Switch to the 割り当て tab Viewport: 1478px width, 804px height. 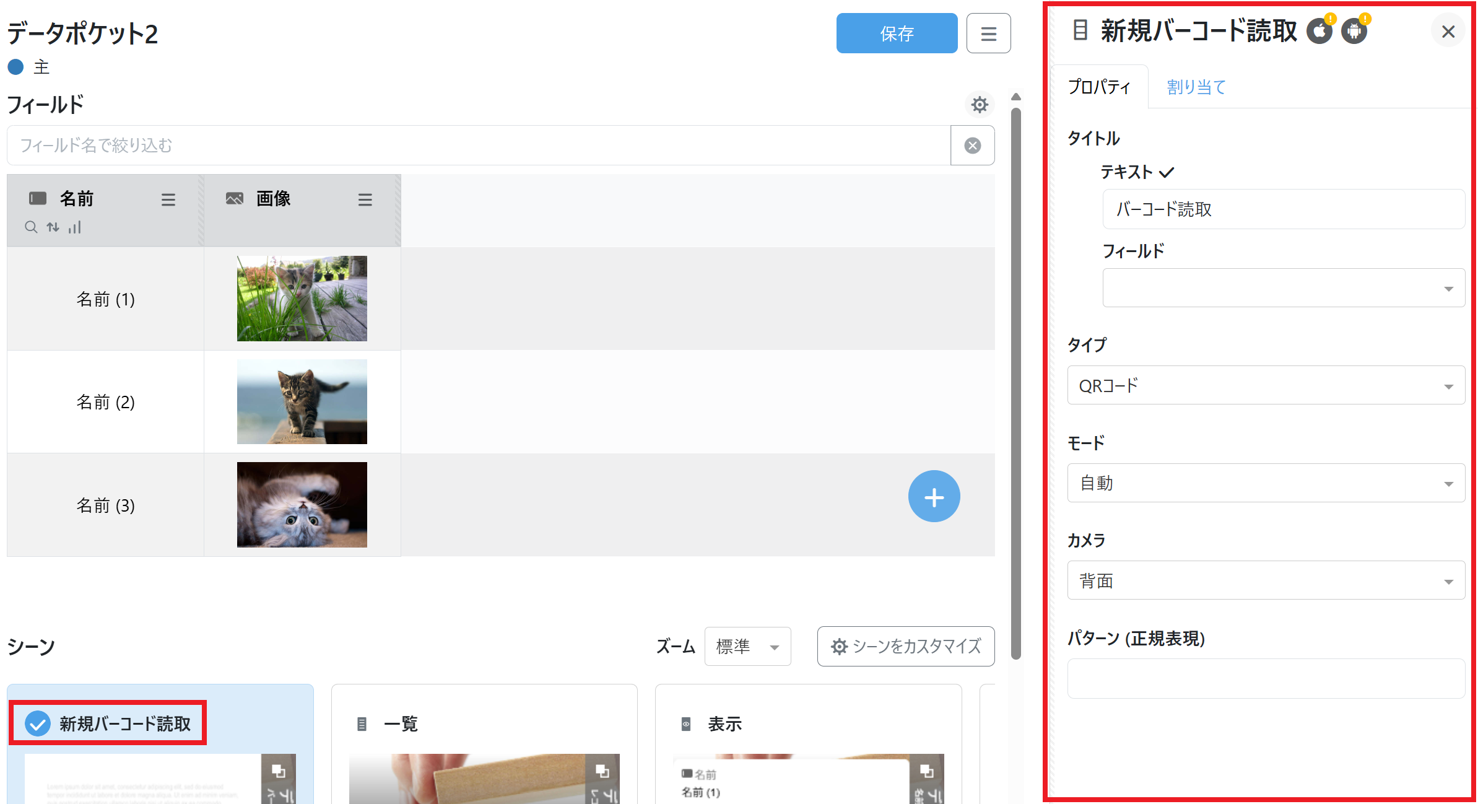[x=1196, y=87]
